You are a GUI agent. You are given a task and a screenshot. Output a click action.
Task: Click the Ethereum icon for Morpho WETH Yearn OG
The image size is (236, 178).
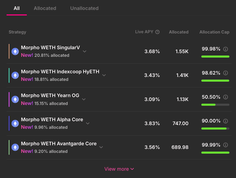15,99
